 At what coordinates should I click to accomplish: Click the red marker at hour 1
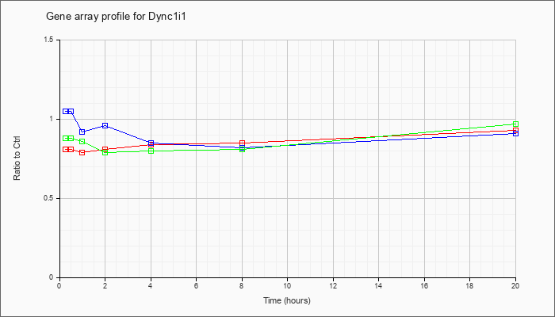coord(82,152)
